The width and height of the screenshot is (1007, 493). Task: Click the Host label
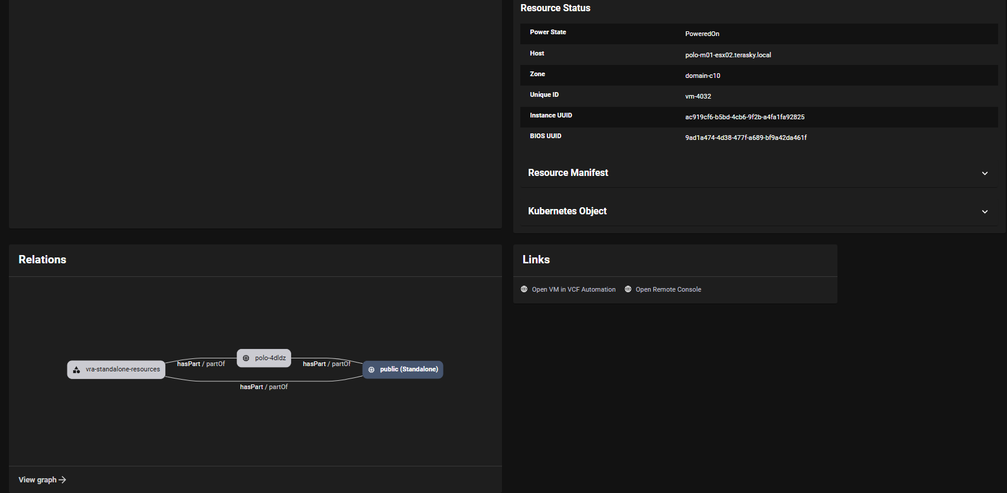537,53
